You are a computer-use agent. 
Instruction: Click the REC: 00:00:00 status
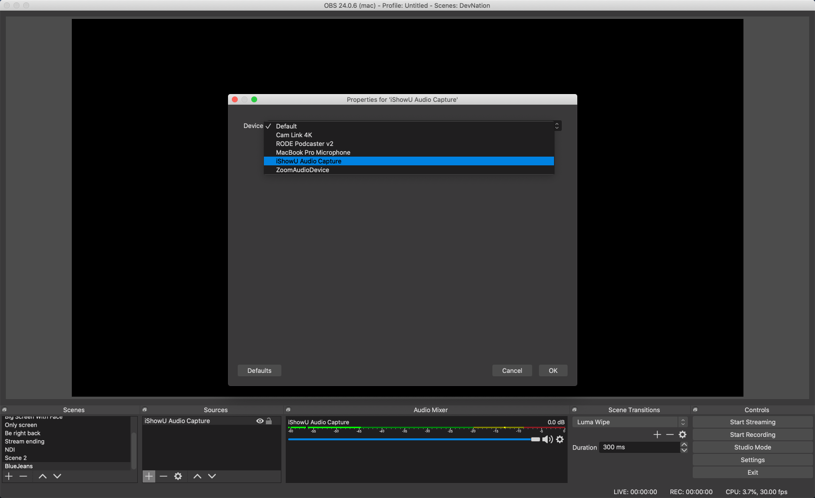691,492
